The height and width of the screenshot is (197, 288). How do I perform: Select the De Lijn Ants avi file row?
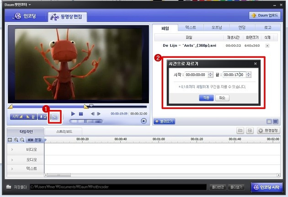(216, 45)
